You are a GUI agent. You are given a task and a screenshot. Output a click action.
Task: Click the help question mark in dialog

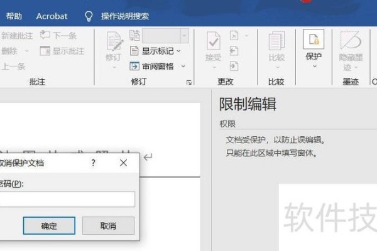93,163
